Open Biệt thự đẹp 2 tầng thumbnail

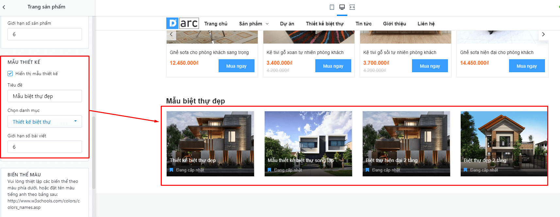(x=504, y=144)
